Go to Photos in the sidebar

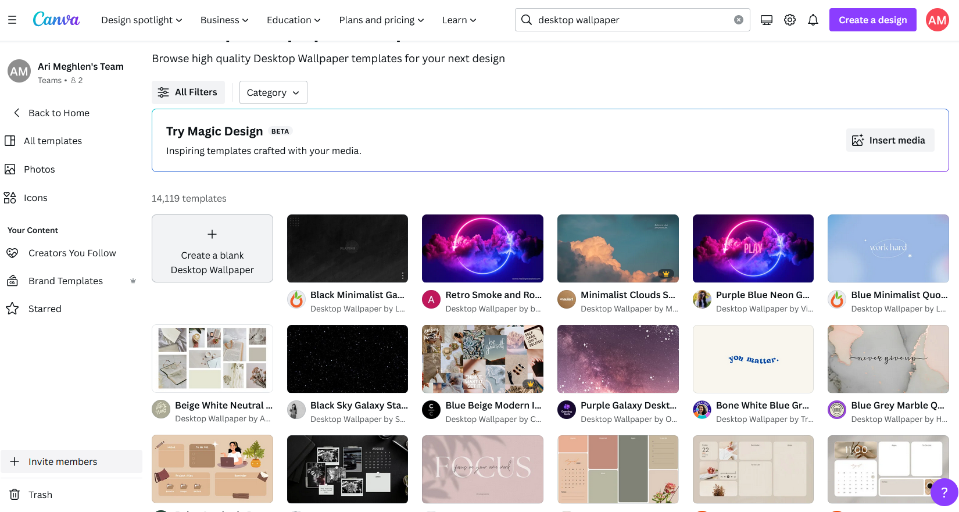tap(39, 169)
